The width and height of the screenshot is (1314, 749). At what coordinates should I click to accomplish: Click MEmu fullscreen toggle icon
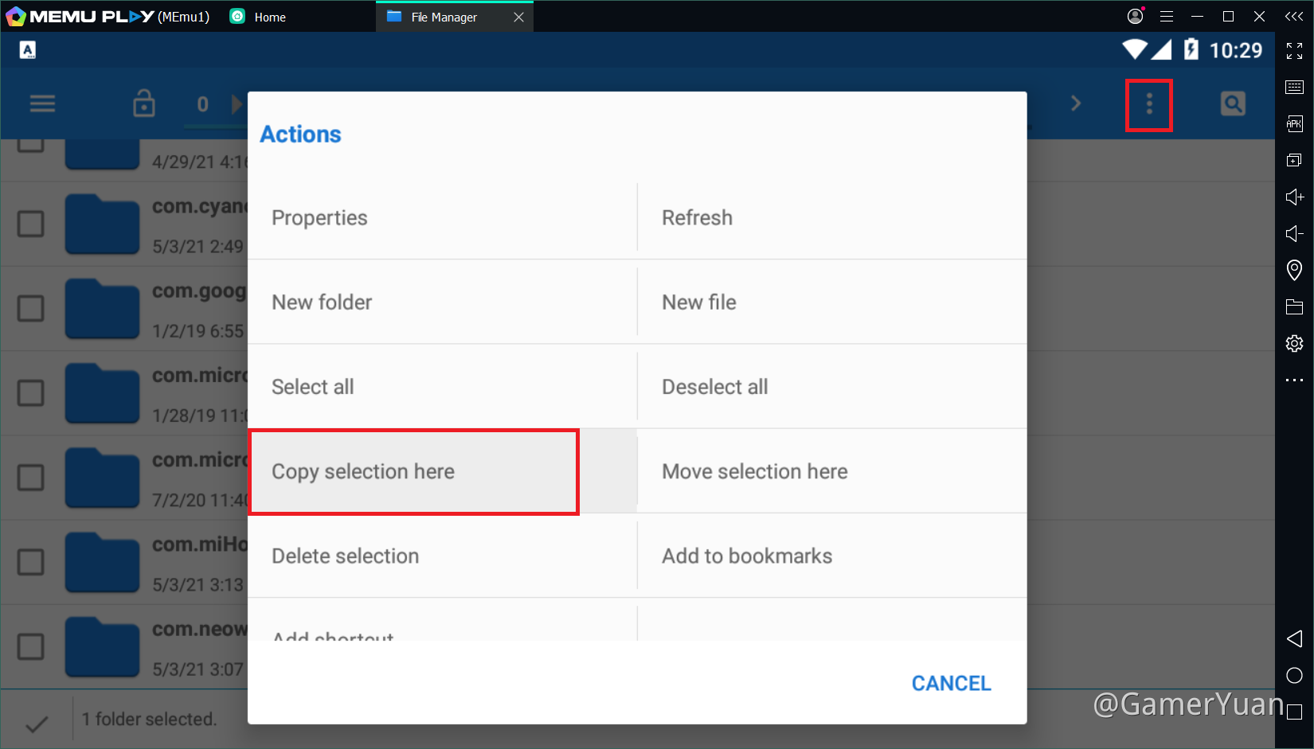coord(1294,51)
